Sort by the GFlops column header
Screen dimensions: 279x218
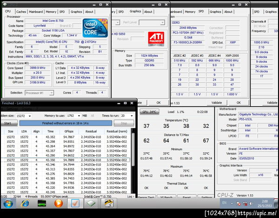[x=69, y=132]
